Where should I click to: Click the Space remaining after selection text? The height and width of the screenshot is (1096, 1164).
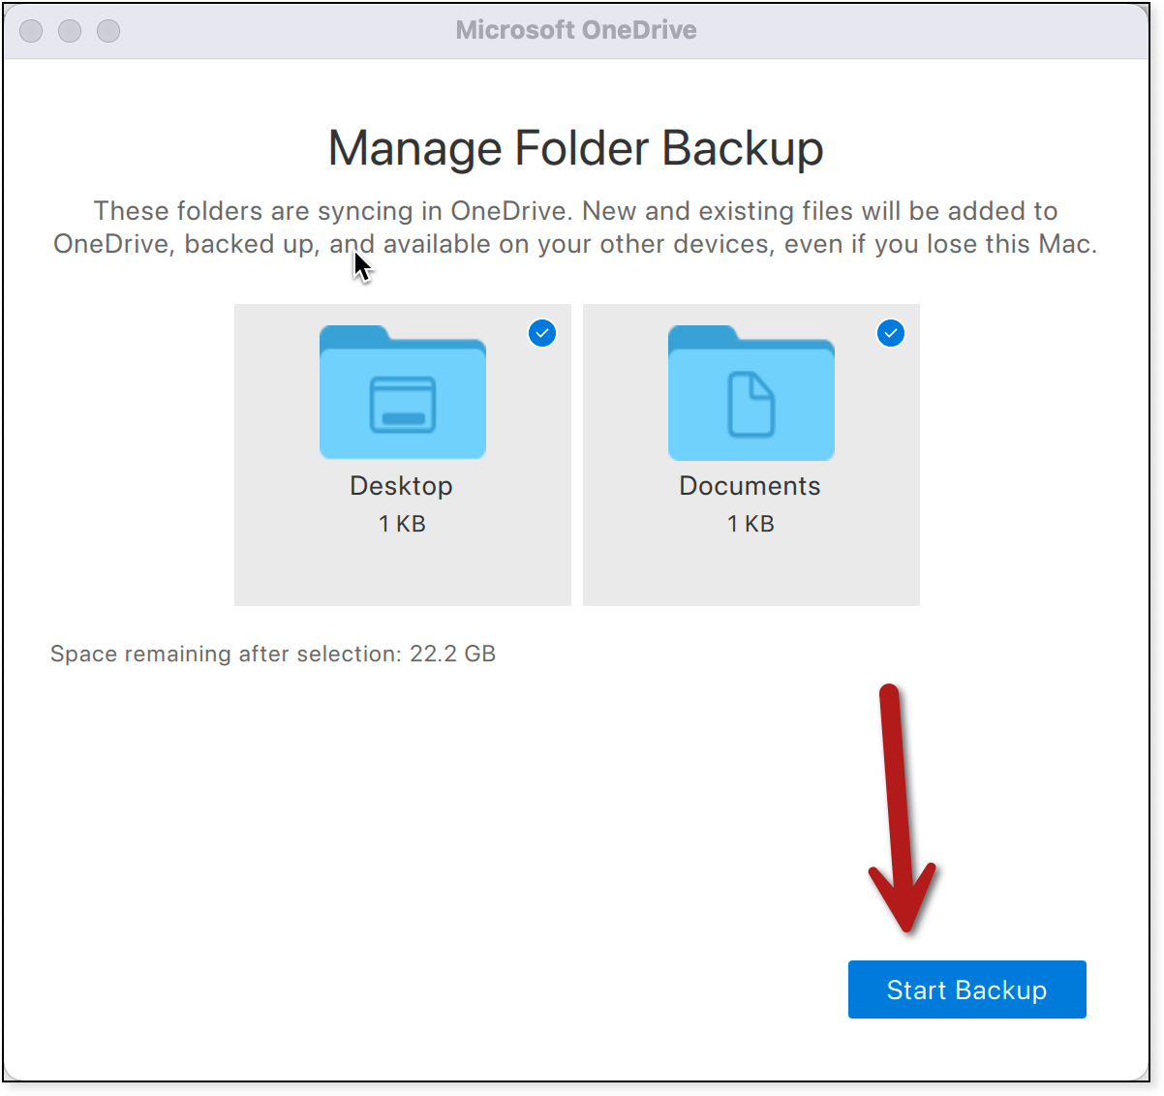coord(225,654)
